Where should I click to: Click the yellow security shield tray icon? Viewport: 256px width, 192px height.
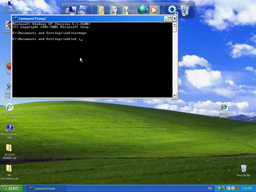[219, 188]
